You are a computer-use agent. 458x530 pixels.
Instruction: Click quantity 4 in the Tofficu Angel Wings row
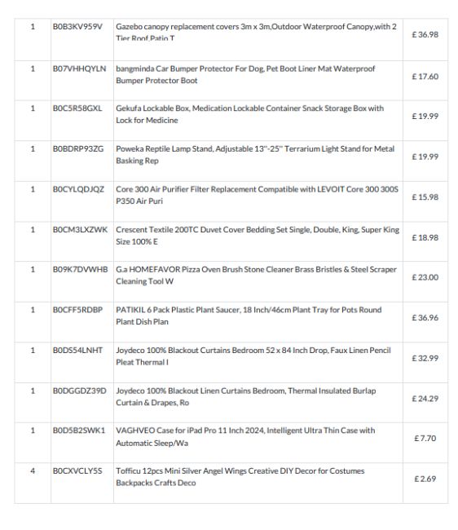point(33,470)
